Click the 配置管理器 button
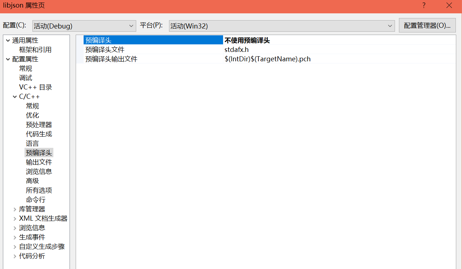The width and height of the screenshot is (462, 269). (x=427, y=26)
